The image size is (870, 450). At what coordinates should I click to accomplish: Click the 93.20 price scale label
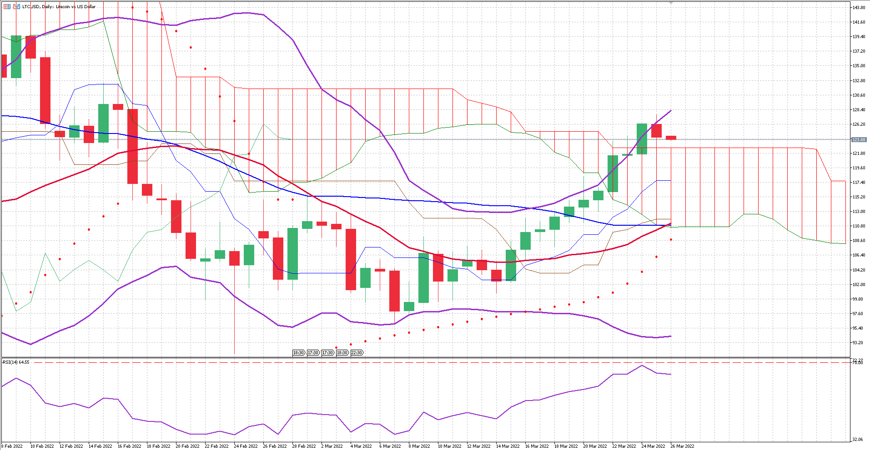pos(858,343)
